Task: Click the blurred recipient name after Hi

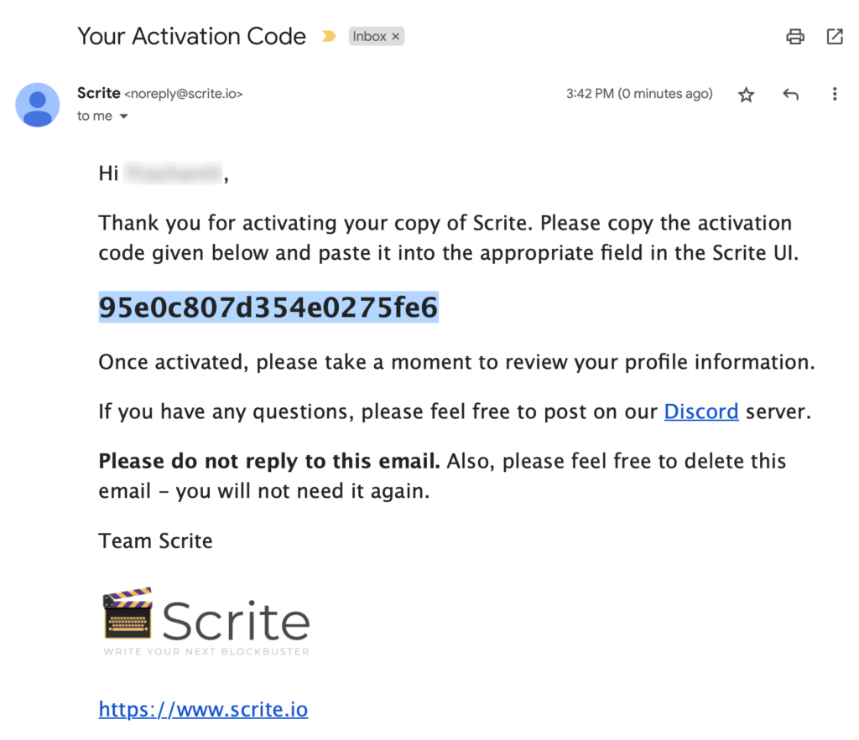Action: pyautogui.click(x=172, y=173)
